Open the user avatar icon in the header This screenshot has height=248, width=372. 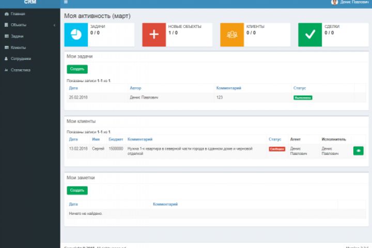click(x=334, y=2)
